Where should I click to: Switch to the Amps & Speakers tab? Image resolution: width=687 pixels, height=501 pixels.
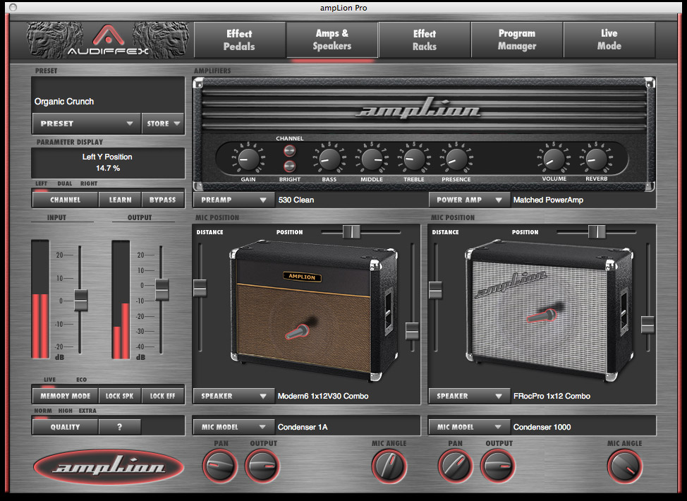pyautogui.click(x=332, y=40)
